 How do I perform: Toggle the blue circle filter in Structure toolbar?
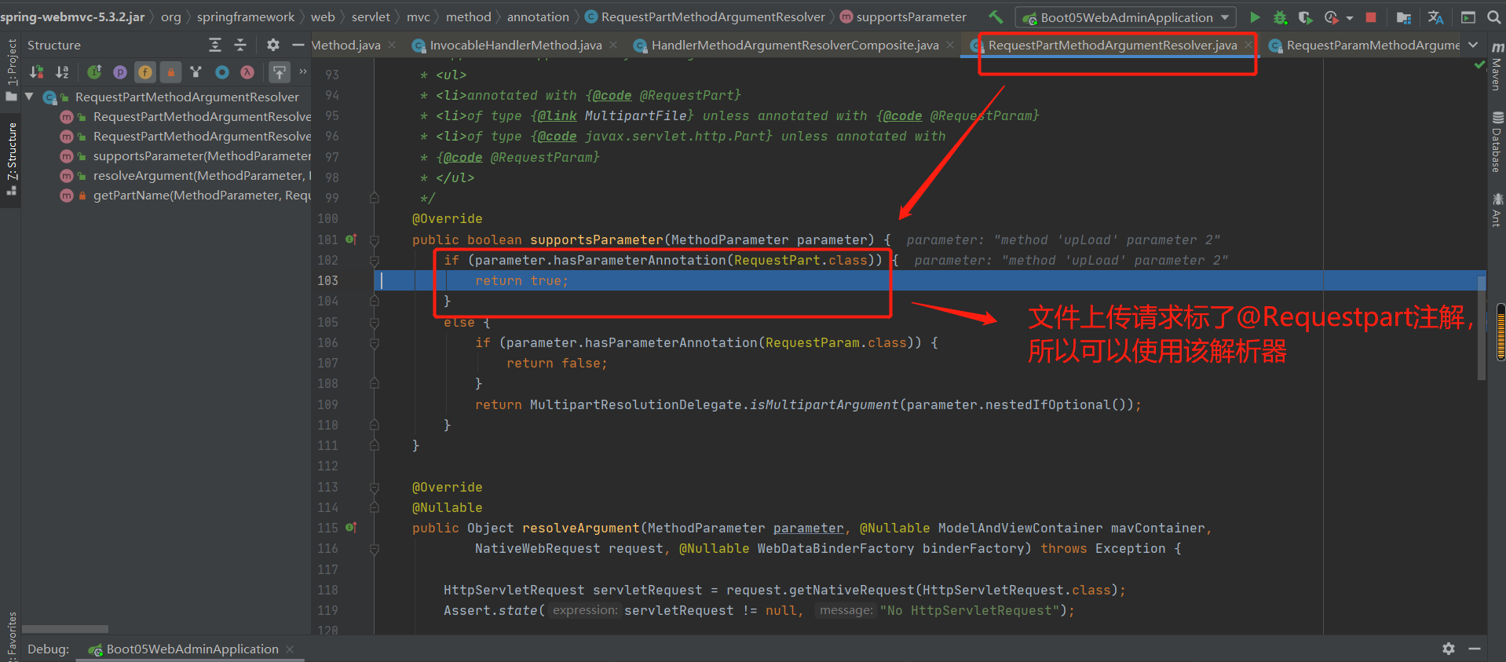tap(222, 72)
